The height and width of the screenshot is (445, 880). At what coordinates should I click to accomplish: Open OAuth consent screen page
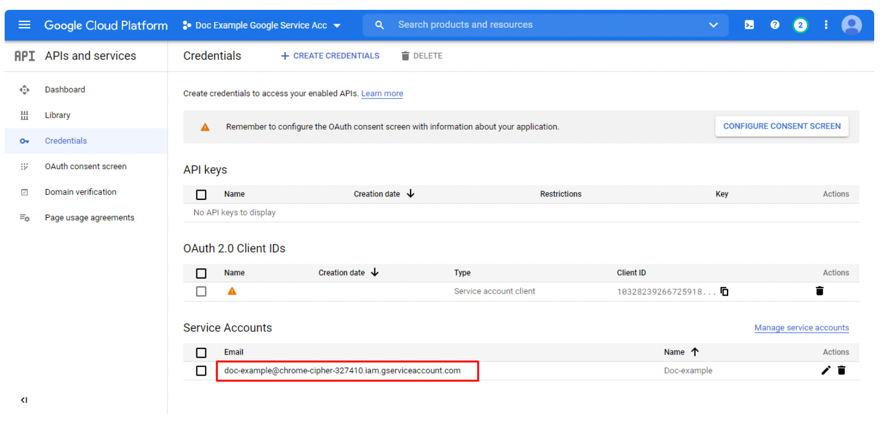tap(86, 166)
